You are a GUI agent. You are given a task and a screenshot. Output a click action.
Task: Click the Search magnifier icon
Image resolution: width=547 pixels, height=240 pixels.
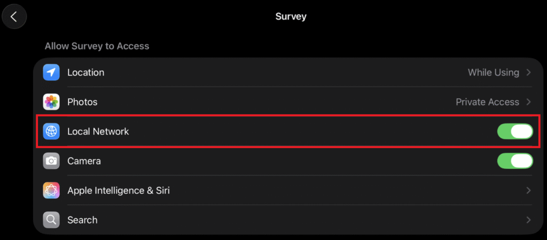point(51,220)
